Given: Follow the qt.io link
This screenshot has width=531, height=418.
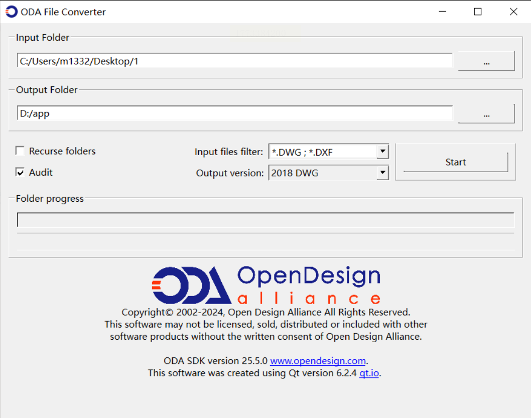Looking at the screenshot, I should pos(369,373).
